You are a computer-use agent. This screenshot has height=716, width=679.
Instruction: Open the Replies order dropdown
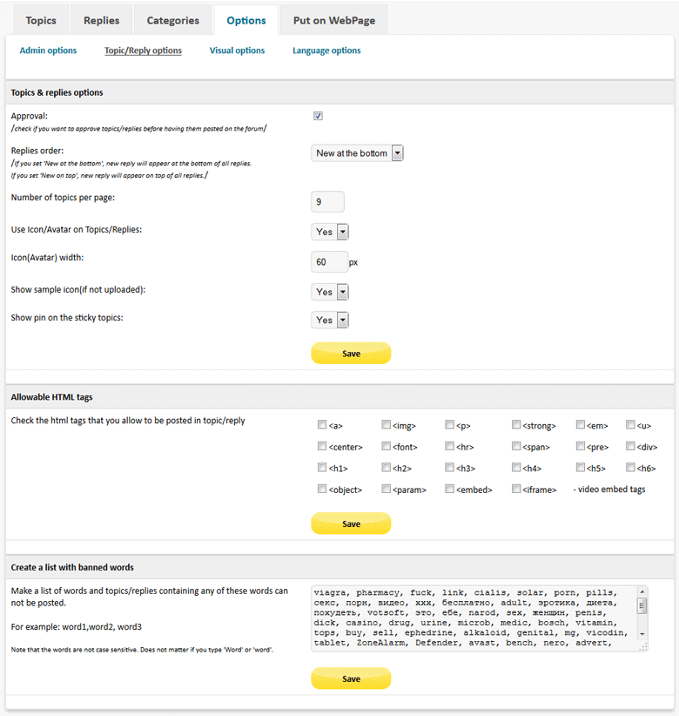click(x=357, y=153)
